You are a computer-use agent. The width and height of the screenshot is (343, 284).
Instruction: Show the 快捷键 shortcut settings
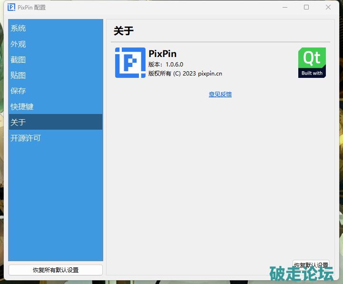click(x=56, y=106)
